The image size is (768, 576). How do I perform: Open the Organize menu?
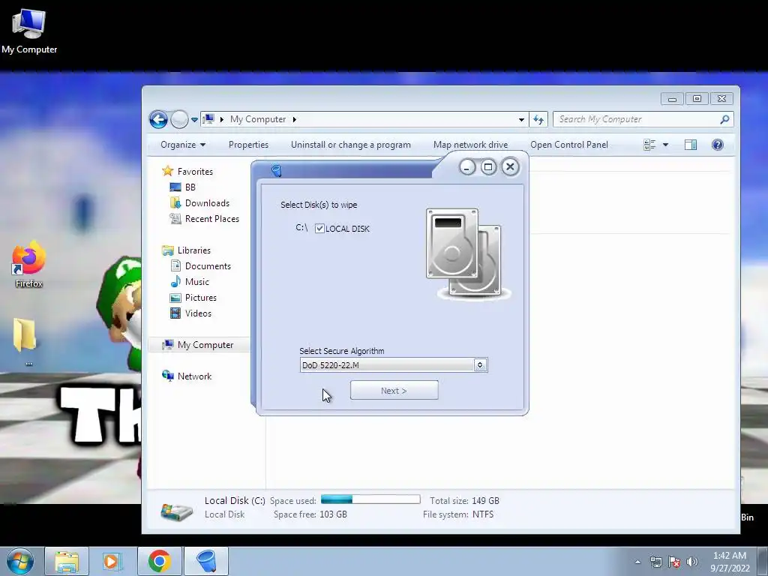[x=183, y=145]
